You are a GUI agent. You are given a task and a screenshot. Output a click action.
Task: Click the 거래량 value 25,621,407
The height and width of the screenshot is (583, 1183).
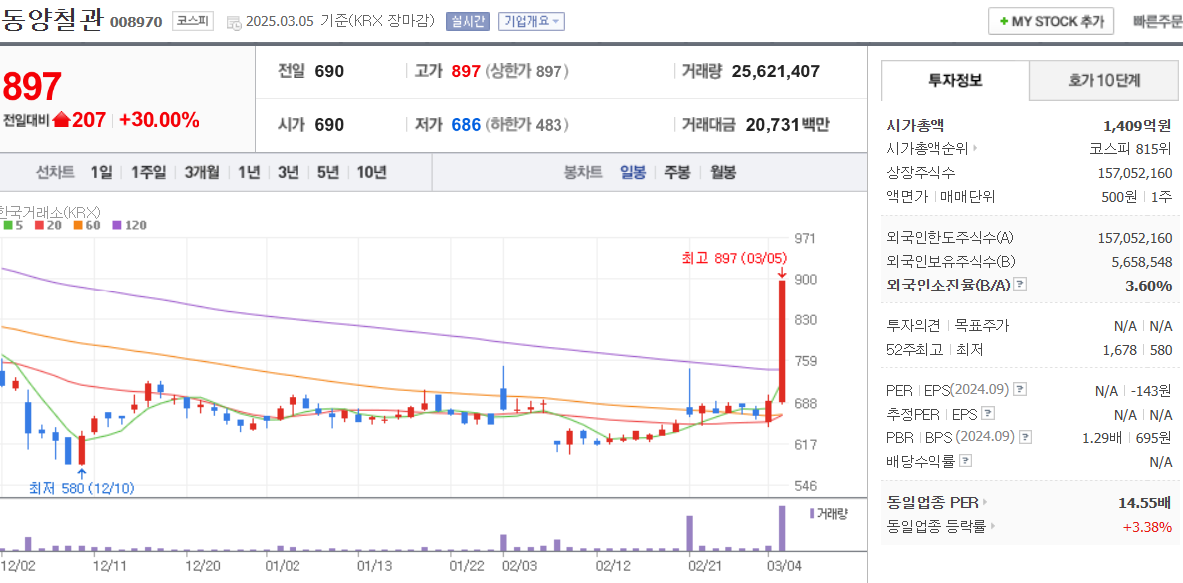pos(776,72)
